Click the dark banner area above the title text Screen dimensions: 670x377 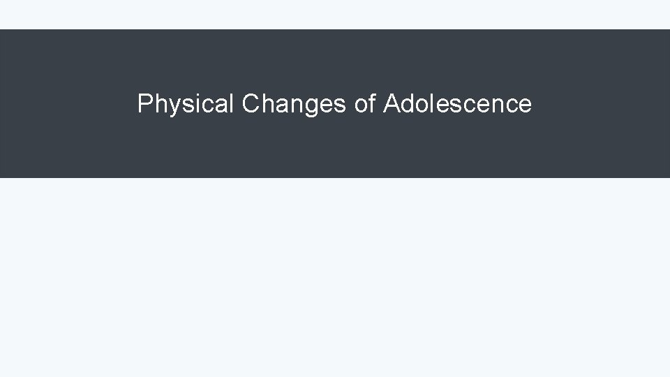[335, 56]
